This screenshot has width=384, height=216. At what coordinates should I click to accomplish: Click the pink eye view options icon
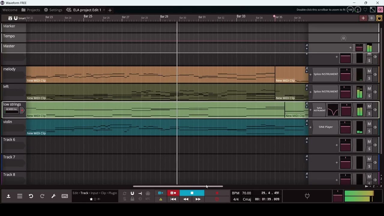pyautogui.click(x=380, y=10)
